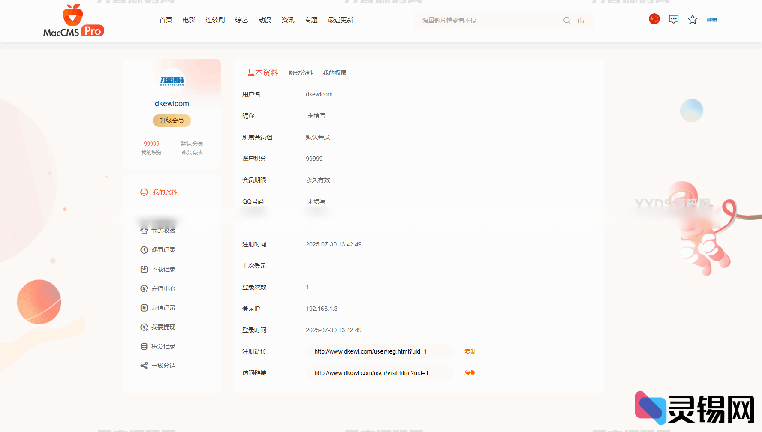Open the message bubble icon top right
This screenshot has height=432, width=762.
[x=673, y=19]
